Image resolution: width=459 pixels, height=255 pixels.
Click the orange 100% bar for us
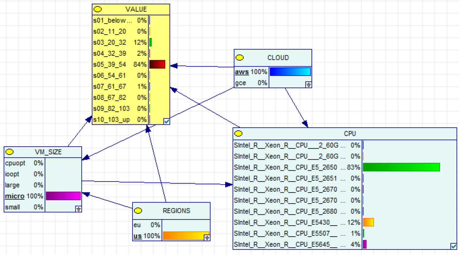(186, 236)
